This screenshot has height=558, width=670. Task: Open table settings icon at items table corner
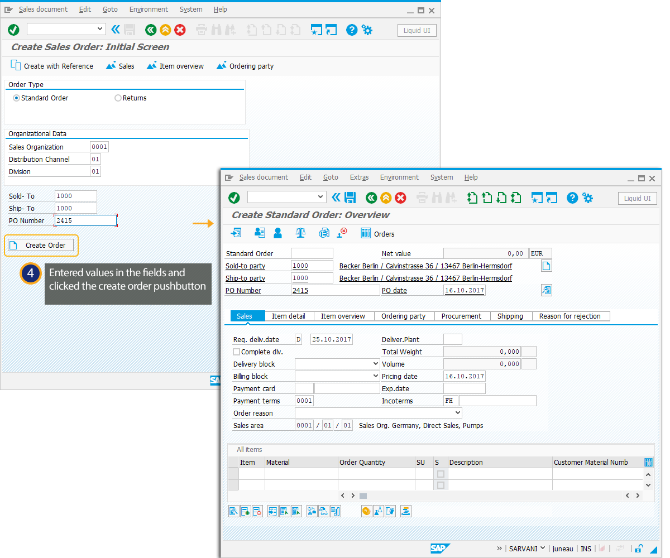click(648, 462)
